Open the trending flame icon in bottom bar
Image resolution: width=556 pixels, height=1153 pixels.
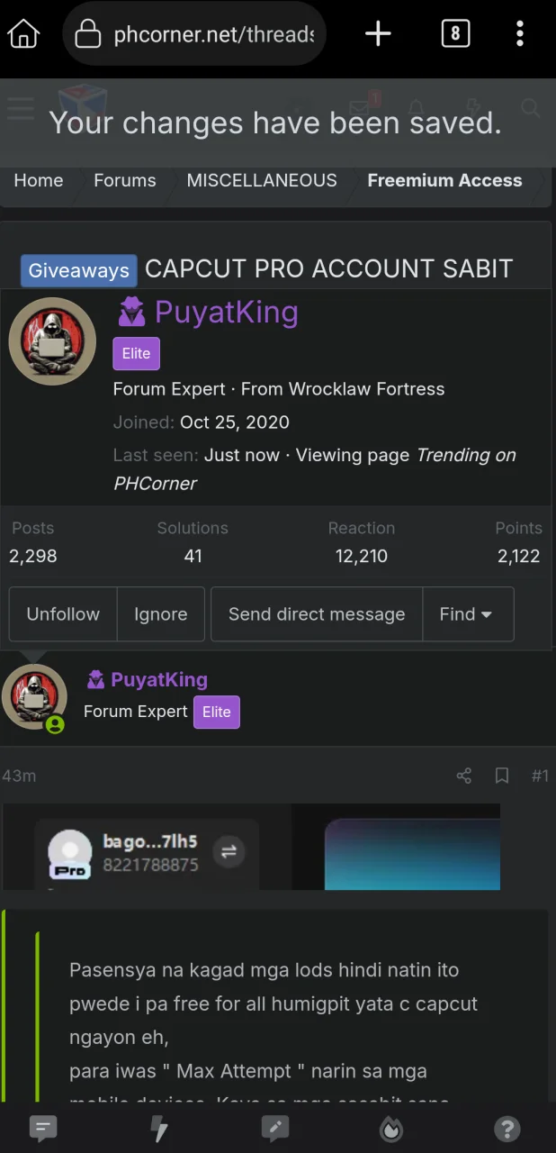(x=391, y=1129)
